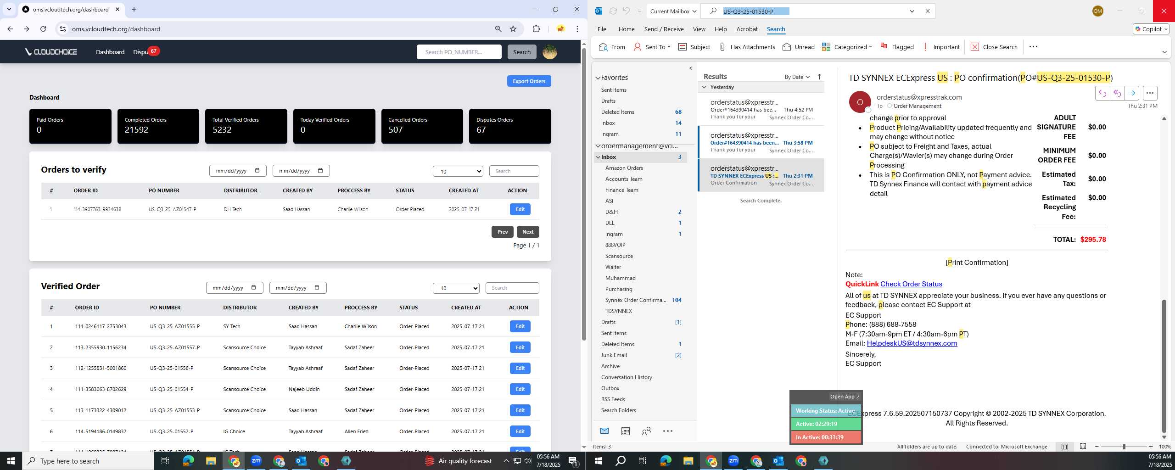This screenshot has width=1175, height=470.
Task: Open the Send / Receive tab
Action: (664, 29)
